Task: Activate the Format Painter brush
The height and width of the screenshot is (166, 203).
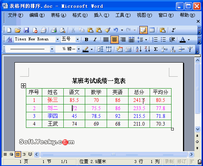Action: point(107,30)
